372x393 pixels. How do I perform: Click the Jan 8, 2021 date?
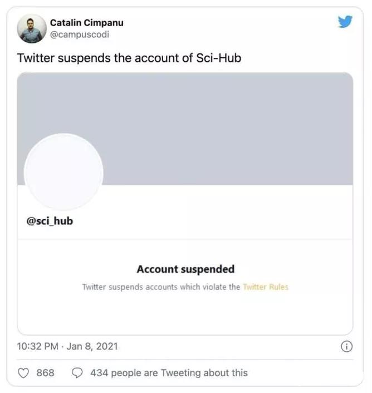coord(92,346)
